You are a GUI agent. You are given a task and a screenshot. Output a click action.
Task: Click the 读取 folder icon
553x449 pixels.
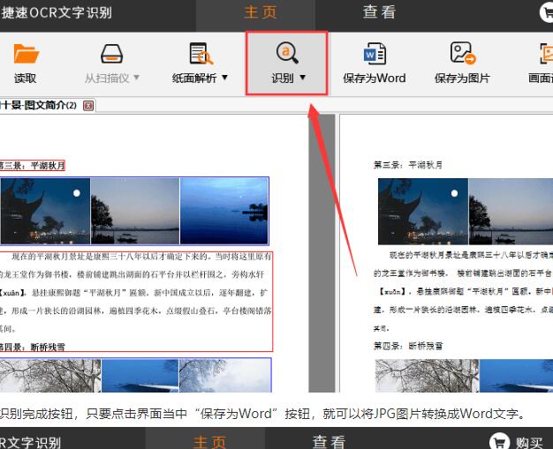point(26,54)
